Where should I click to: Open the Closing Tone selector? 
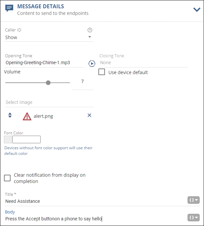pos(143,63)
